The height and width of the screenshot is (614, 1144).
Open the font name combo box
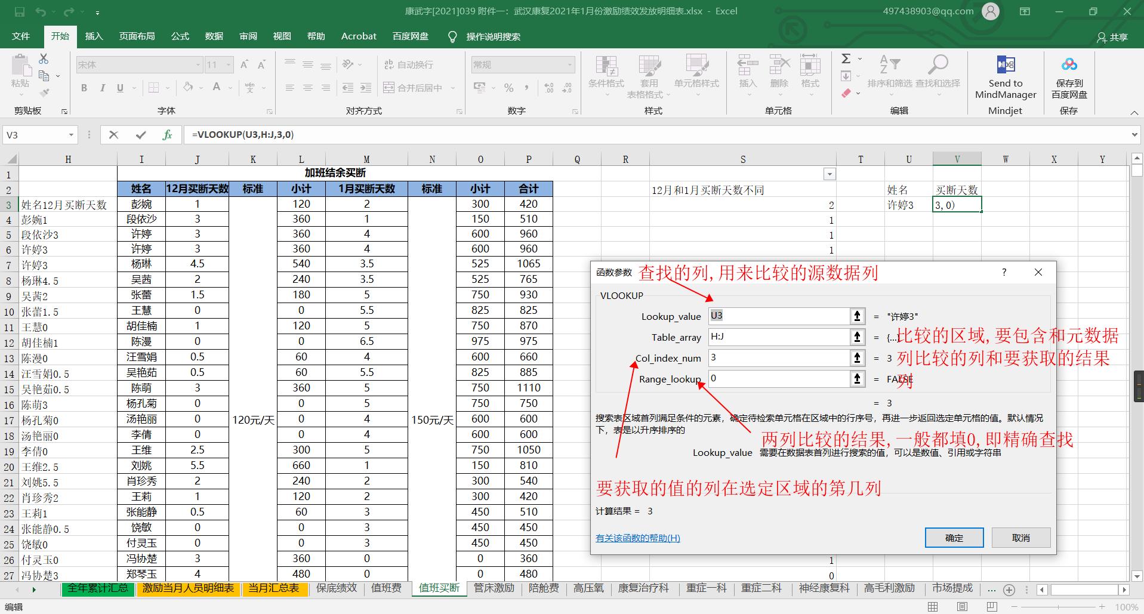click(139, 64)
